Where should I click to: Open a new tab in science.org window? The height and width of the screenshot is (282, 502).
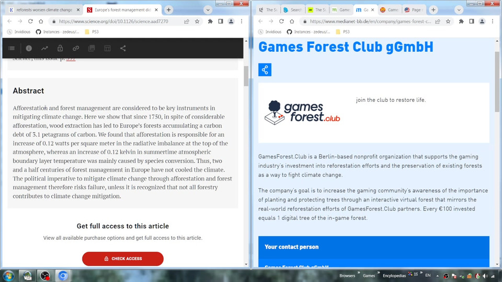pos(169,10)
